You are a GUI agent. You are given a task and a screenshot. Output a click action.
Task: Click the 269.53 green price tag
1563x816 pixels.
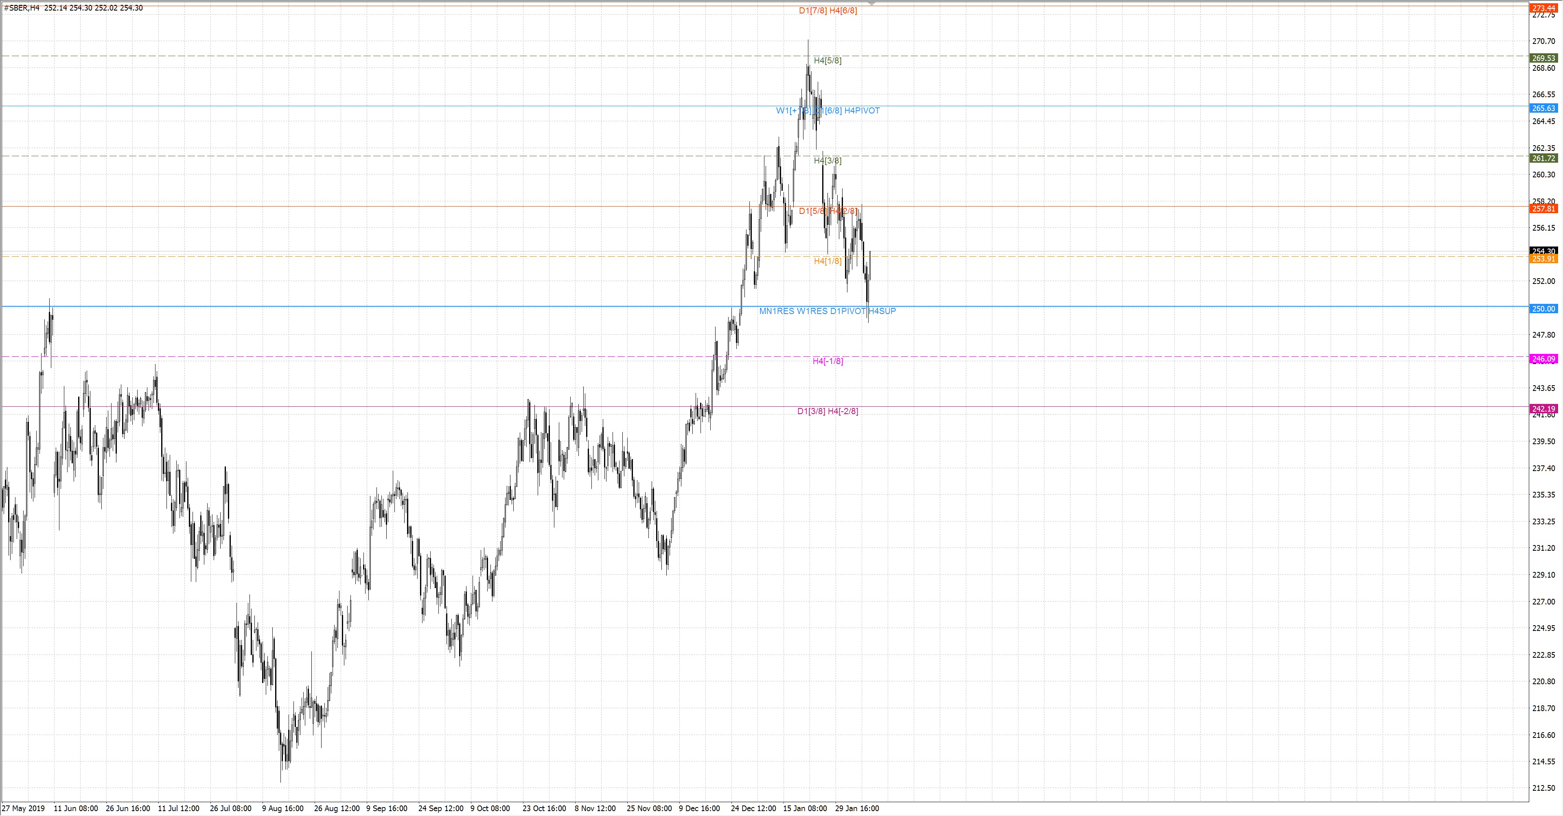(x=1543, y=58)
